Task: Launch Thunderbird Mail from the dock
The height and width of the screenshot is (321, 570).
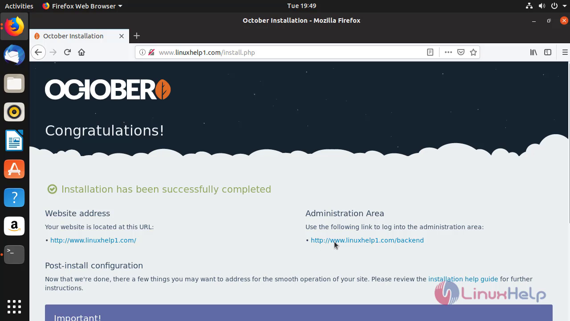Action: tap(14, 55)
